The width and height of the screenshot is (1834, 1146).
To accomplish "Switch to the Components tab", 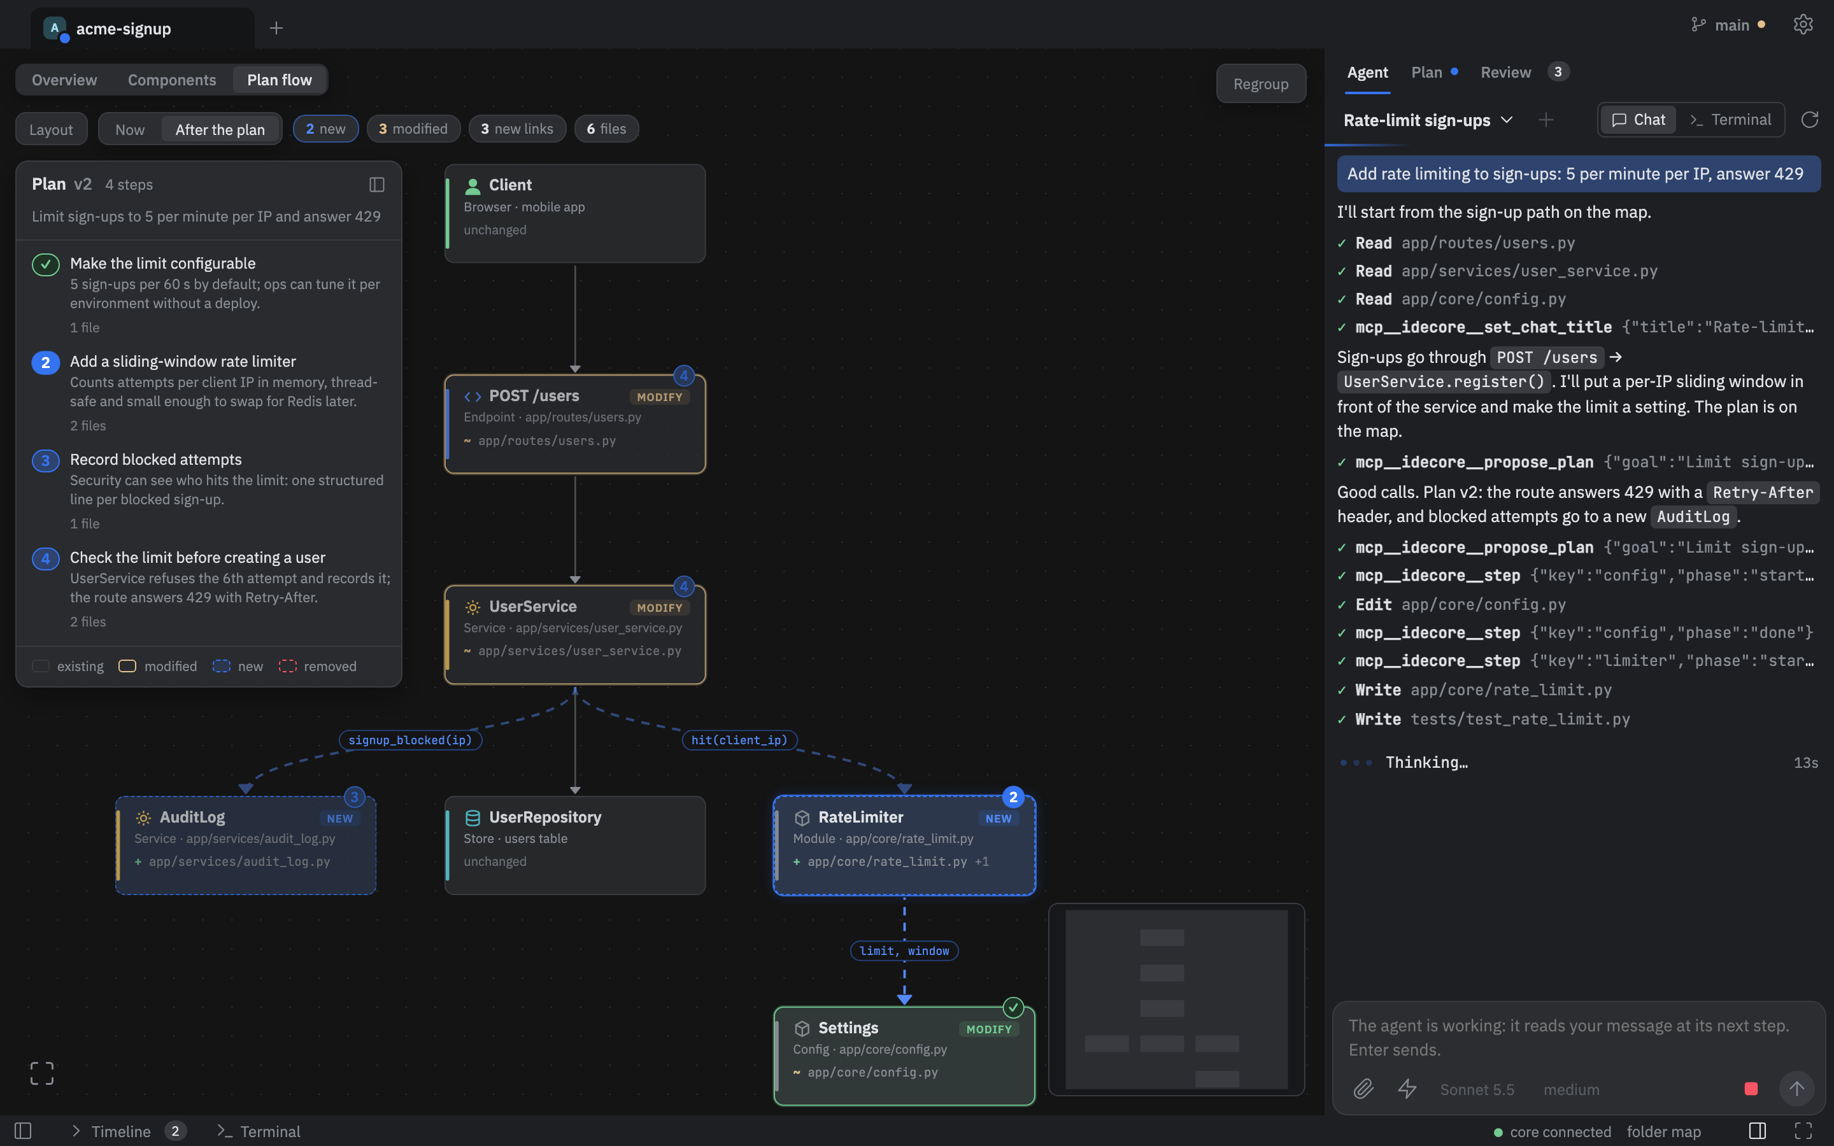I will tap(172, 80).
